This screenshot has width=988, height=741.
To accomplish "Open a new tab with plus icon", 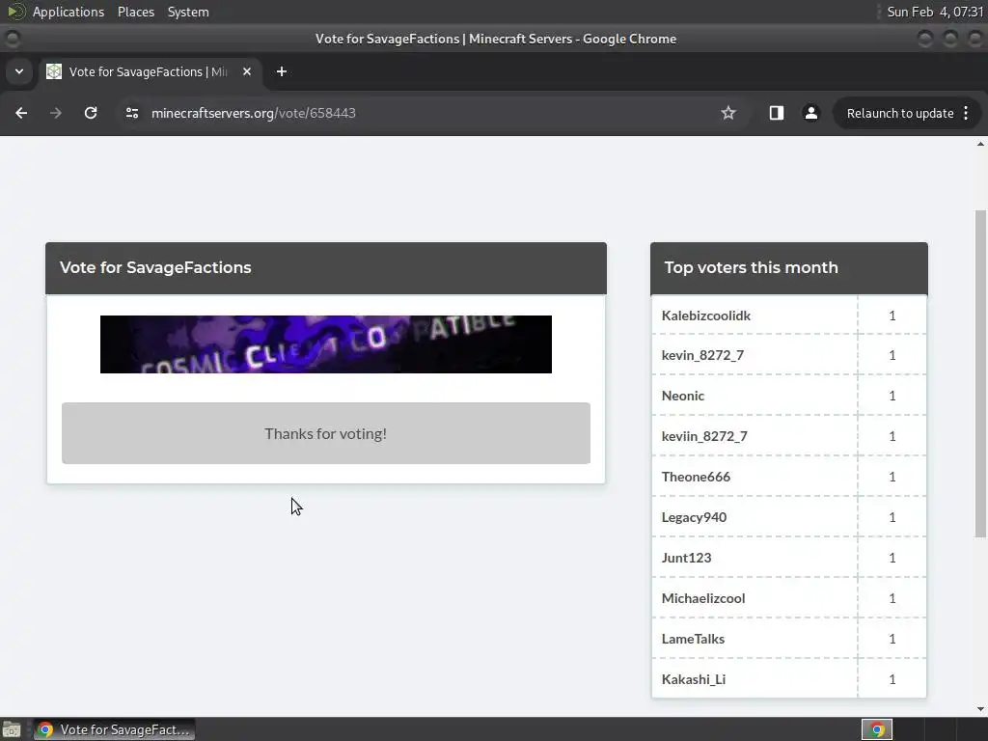I will click(282, 71).
